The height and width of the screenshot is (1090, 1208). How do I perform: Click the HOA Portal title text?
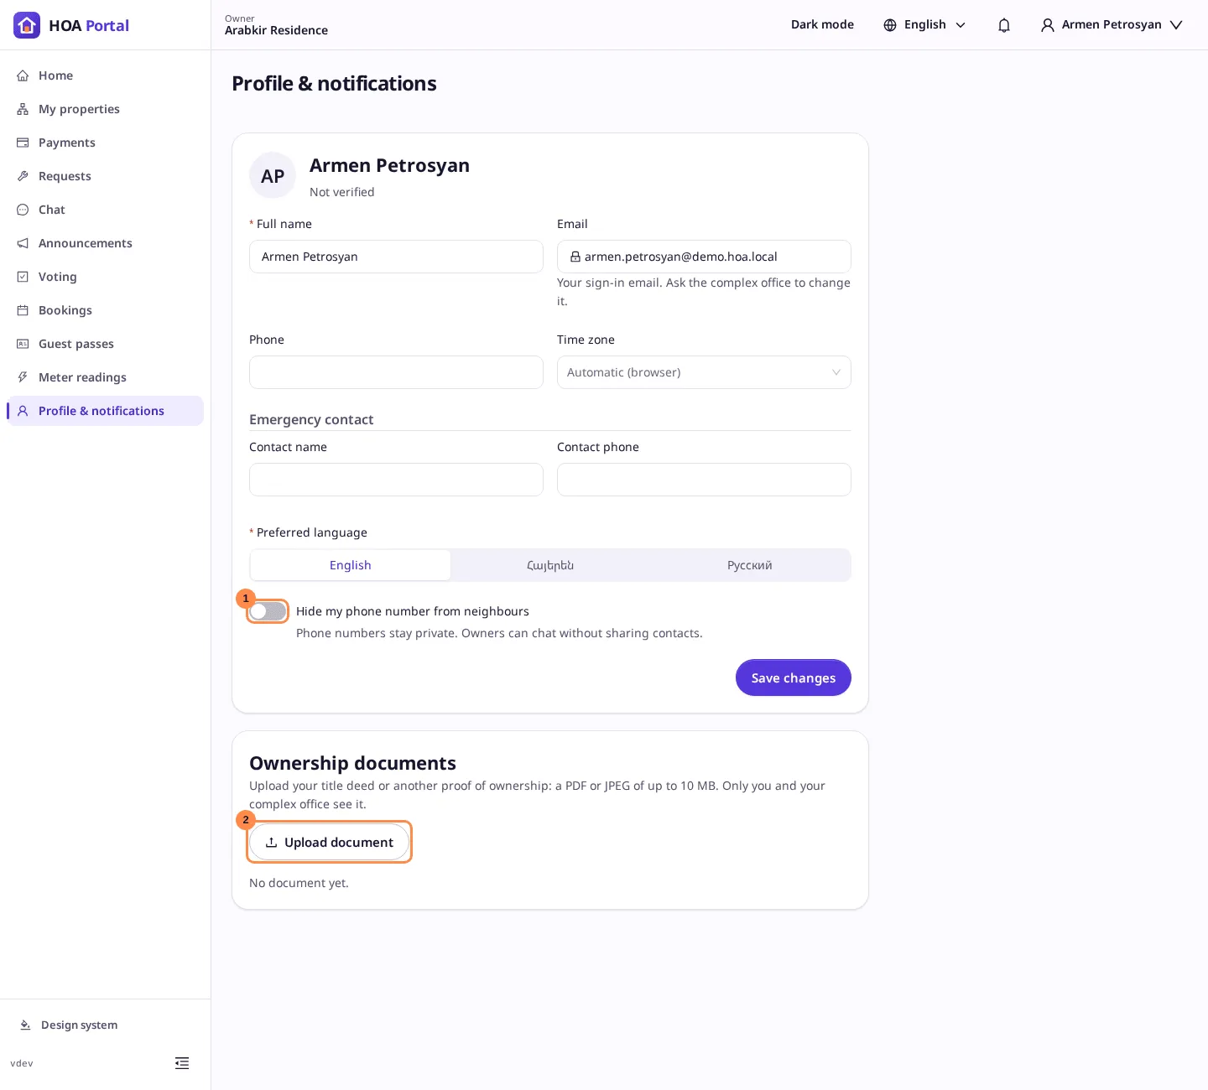(x=89, y=25)
